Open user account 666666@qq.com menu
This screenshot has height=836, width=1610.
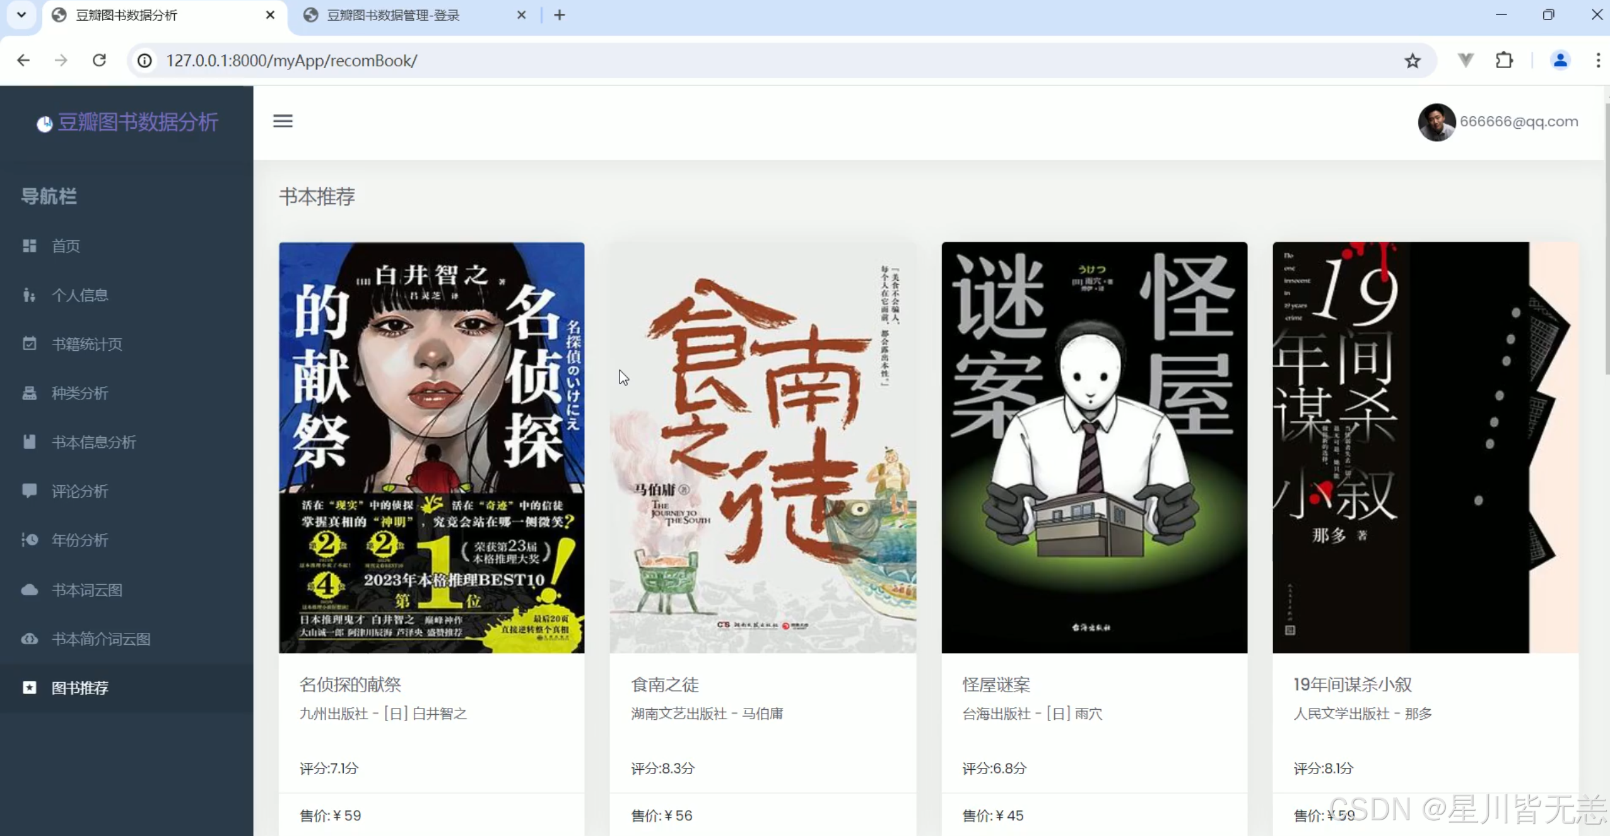(1518, 121)
